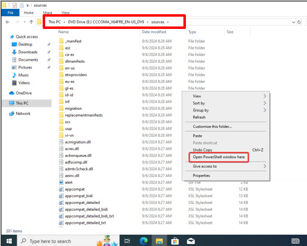
Task: Choose Customize this folder in context menu
Action: click(x=226, y=126)
